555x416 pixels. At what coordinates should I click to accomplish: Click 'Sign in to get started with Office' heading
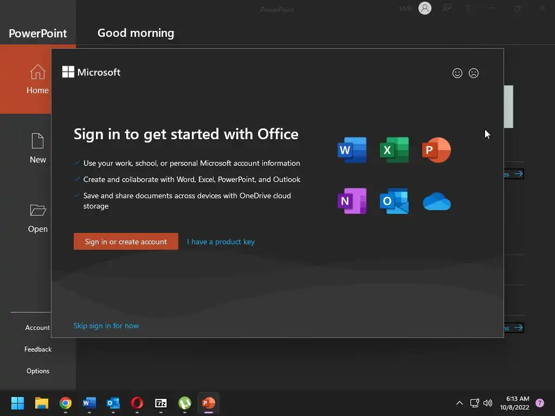186,134
